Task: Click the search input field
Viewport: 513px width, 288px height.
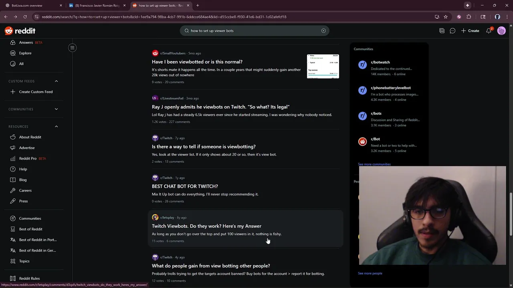Action: [x=254, y=31]
